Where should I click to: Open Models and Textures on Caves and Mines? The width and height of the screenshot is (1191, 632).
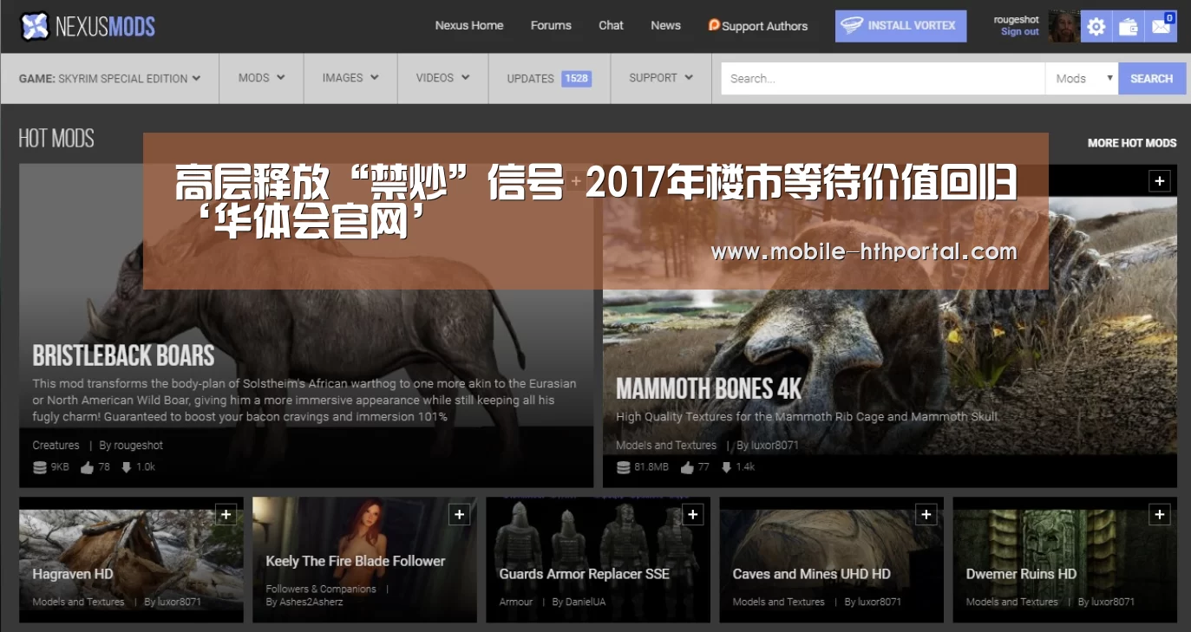pos(778,602)
